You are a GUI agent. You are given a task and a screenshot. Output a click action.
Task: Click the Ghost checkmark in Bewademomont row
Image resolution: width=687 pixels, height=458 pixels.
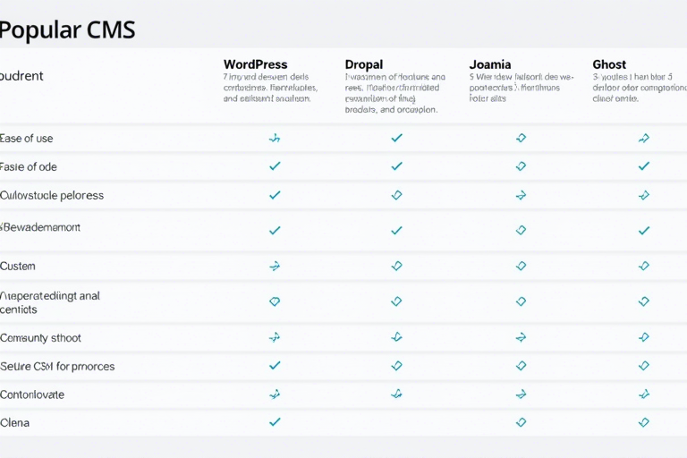point(643,230)
